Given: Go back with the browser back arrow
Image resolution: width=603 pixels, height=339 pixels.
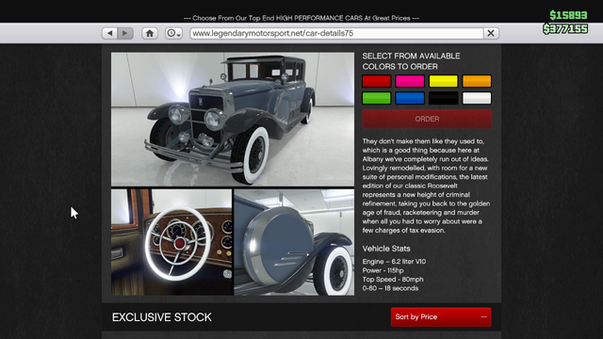Looking at the screenshot, I should pos(110,33).
